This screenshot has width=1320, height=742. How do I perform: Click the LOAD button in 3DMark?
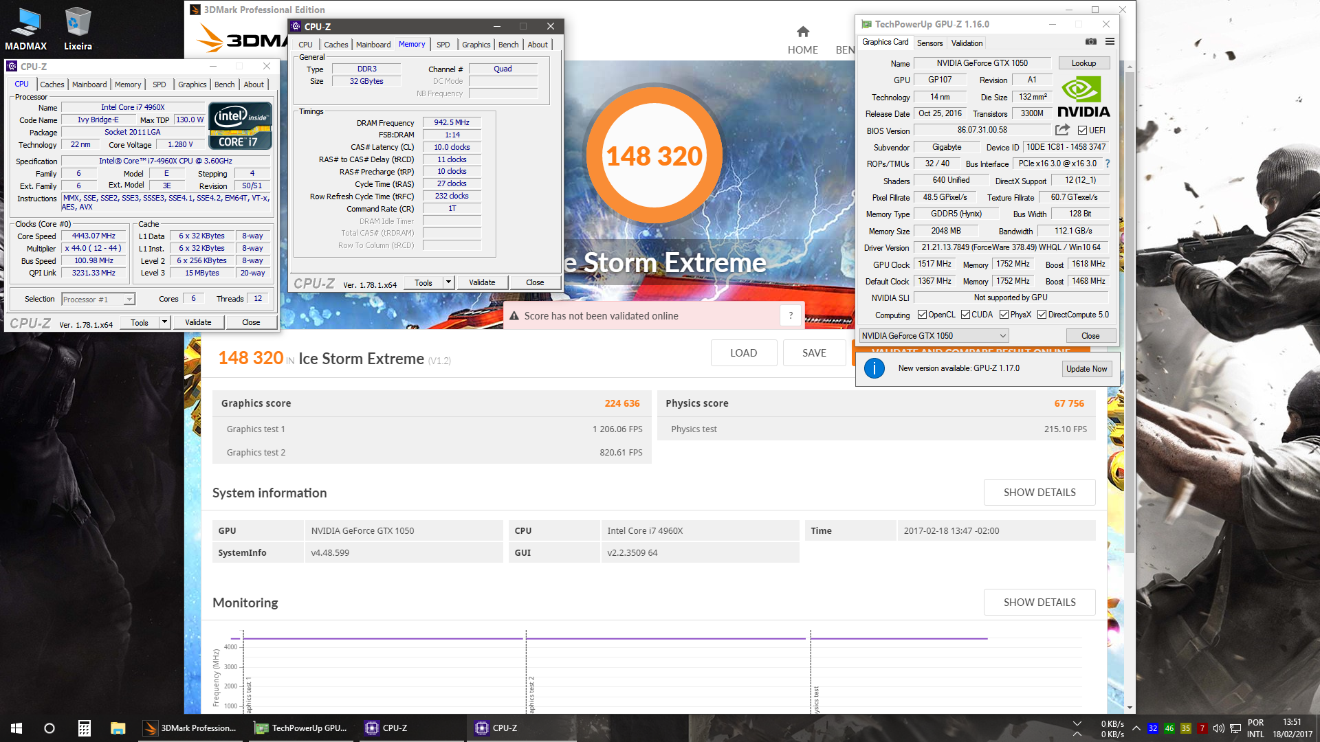click(743, 353)
